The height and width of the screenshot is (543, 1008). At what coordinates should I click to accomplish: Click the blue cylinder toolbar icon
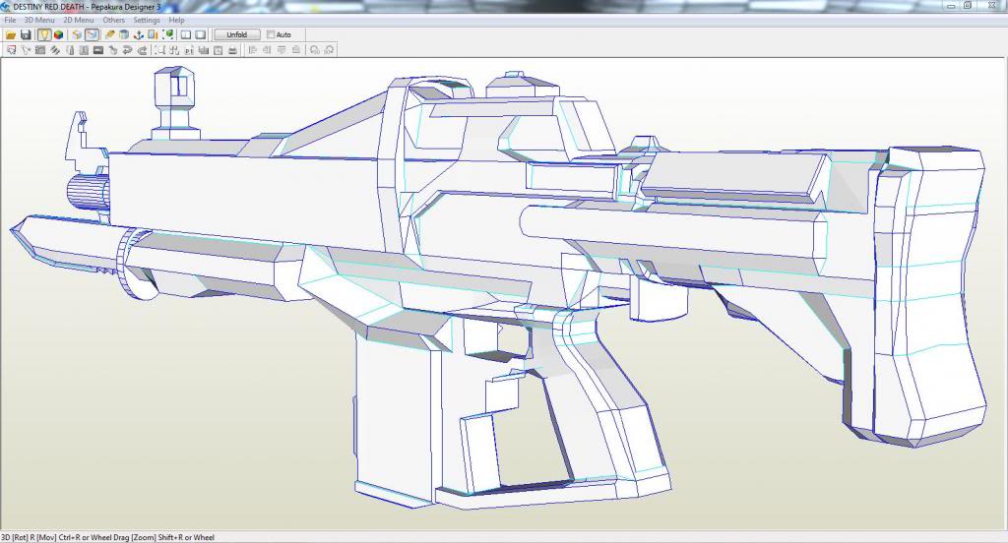pos(124,34)
